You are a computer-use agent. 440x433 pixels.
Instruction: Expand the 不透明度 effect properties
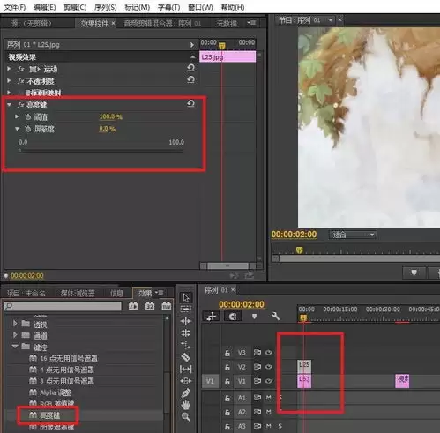(9, 80)
